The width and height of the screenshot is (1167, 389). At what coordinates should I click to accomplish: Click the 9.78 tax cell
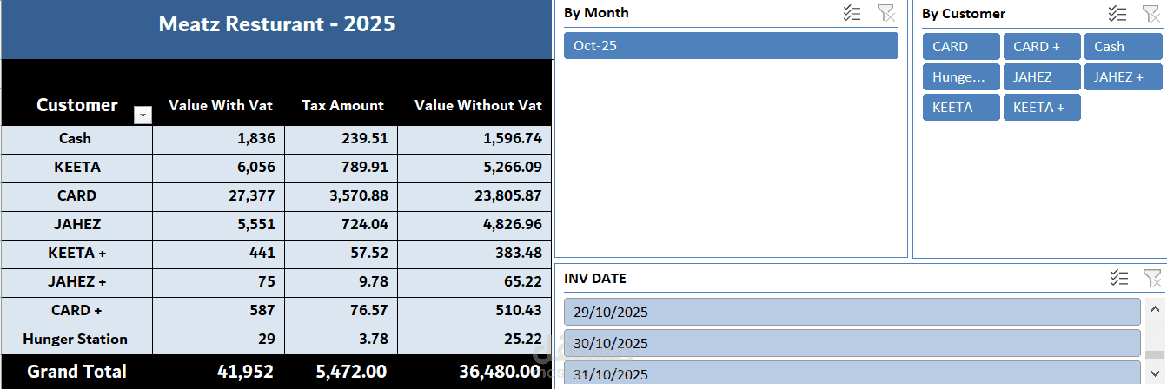tap(341, 282)
